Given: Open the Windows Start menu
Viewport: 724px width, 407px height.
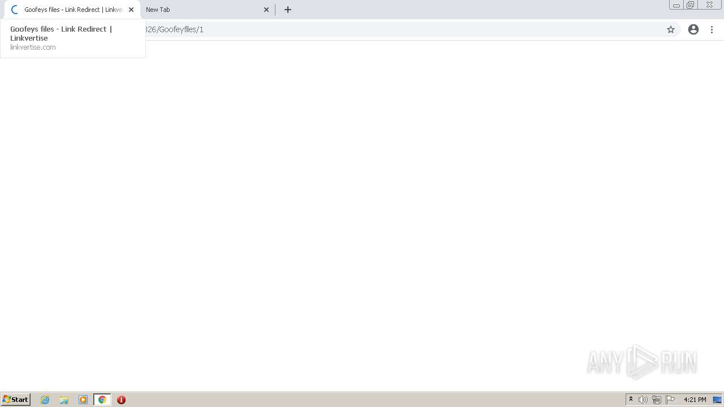Looking at the screenshot, I should [x=16, y=400].
